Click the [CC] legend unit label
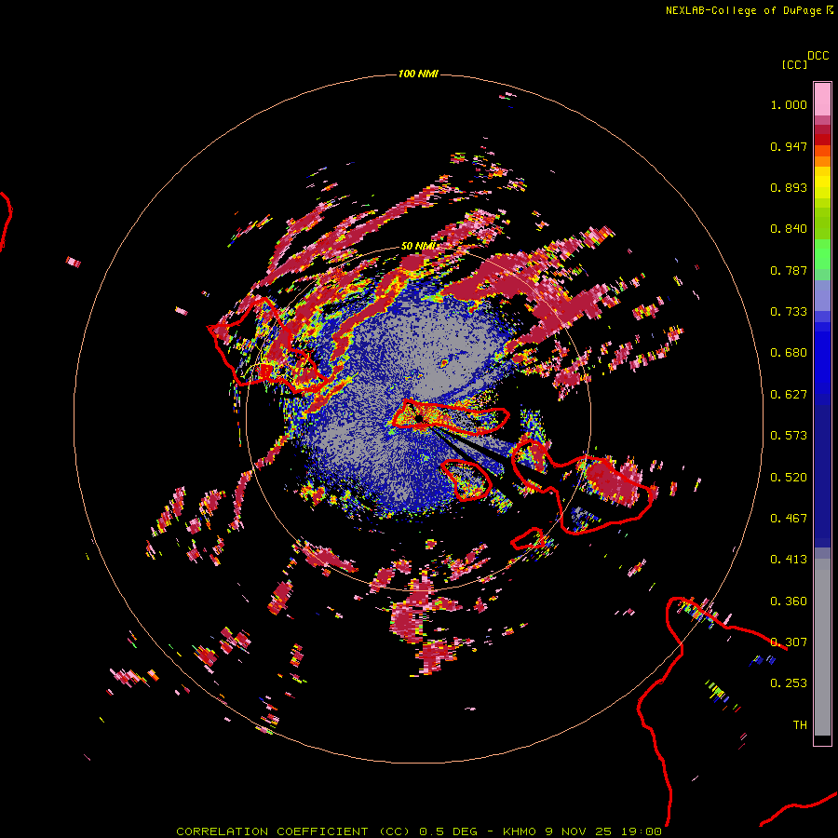 point(794,64)
